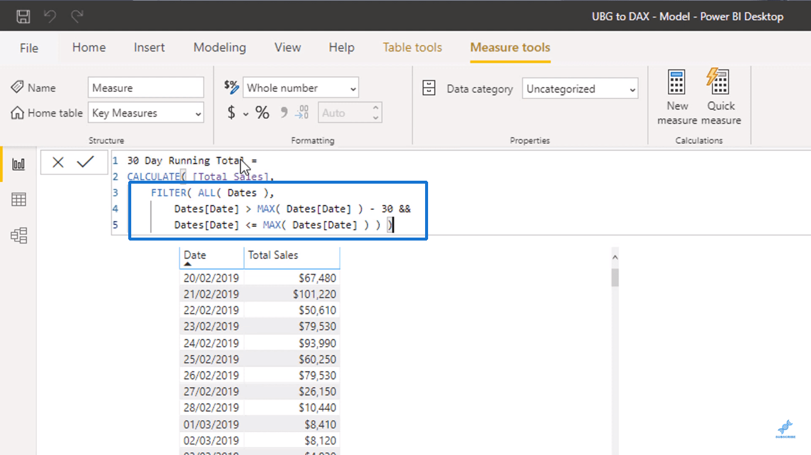Click formula line starting with 30 Day Running Total
This screenshot has width=811, height=455.
[192, 161]
